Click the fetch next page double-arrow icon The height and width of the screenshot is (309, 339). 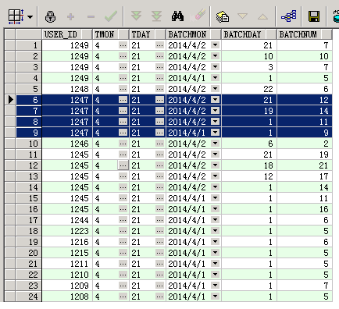136,16
